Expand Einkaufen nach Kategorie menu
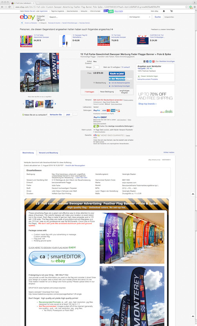This screenshot has height=326, width=197. [x=41, y=18]
